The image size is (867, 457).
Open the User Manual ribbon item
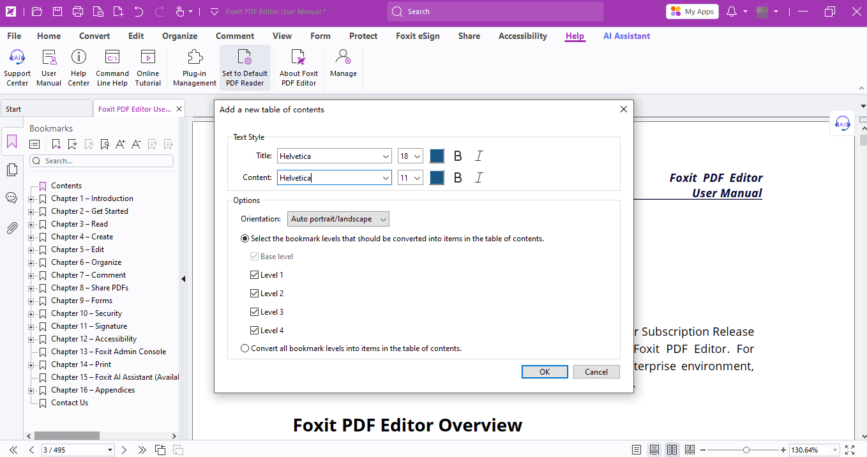(x=49, y=68)
